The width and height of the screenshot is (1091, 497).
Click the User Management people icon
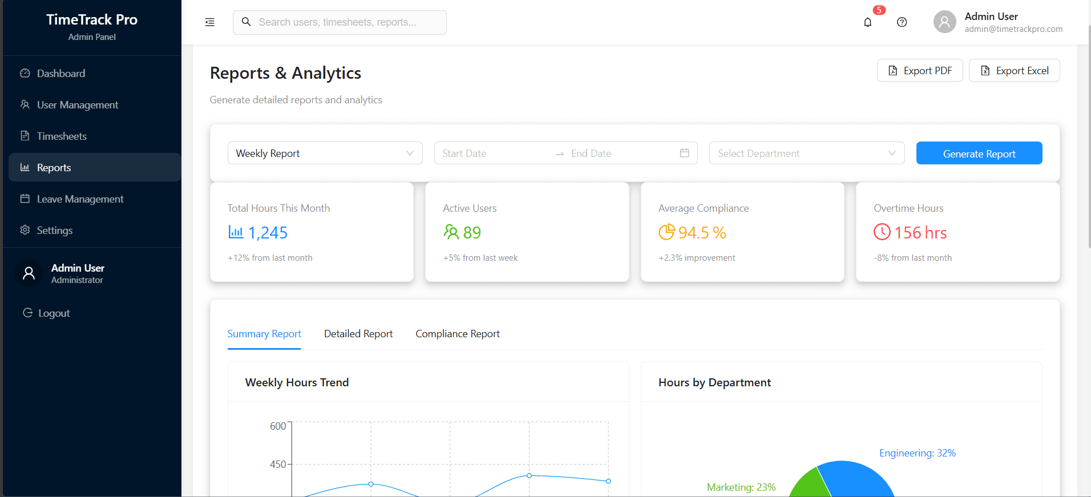25,104
